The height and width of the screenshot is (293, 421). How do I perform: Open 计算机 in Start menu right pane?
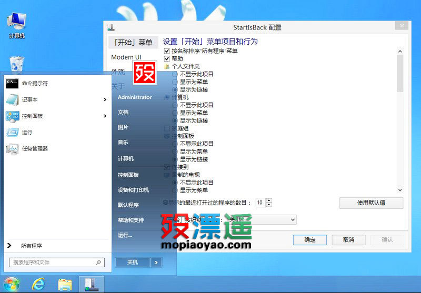125,158
